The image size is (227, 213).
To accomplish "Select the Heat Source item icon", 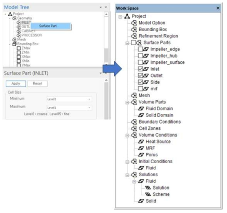I will point(141,142).
